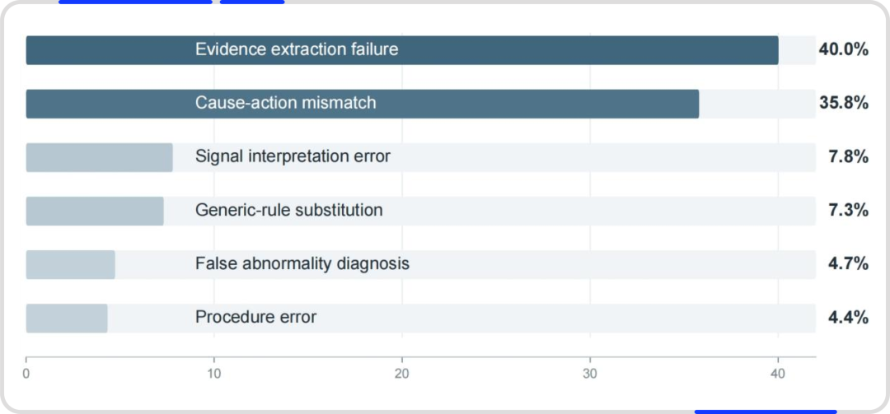Click axis tick label 20
This screenshot has width=890, height=414.
click(402, 374)
